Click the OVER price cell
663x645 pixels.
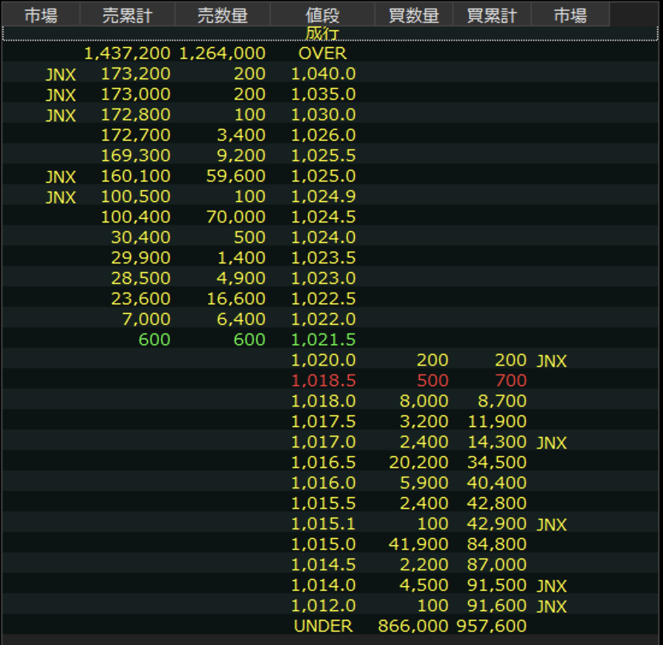[322, 54]
